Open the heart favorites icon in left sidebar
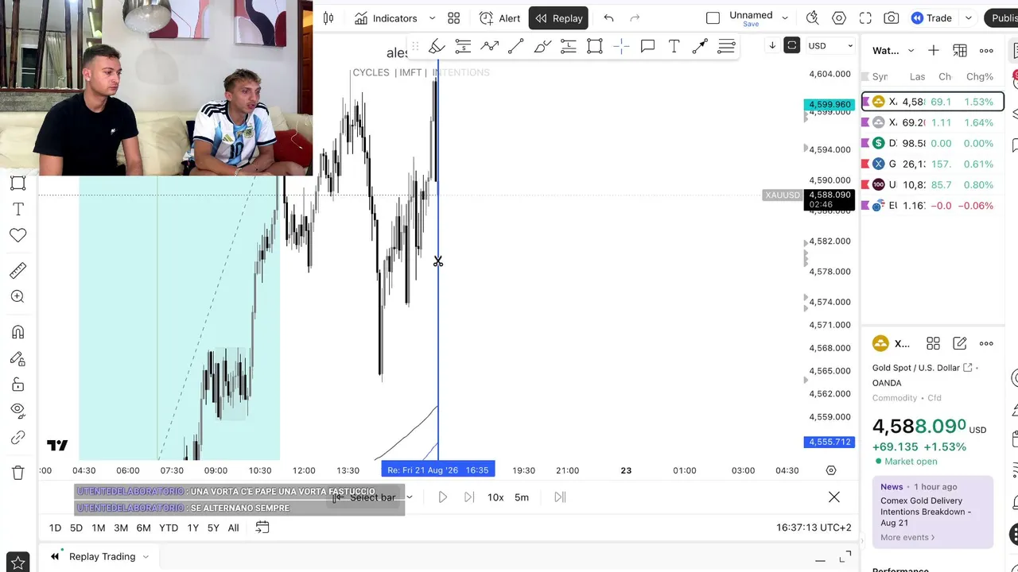 pyautogui.click(x=17, y=235)
